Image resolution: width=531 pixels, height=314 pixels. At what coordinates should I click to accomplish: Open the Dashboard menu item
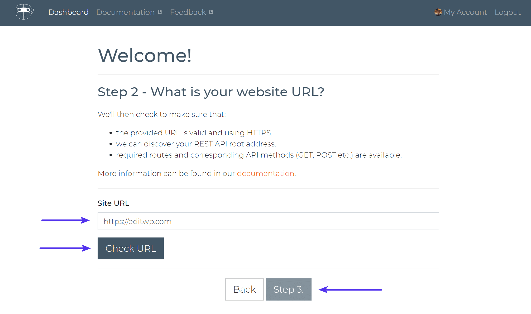(68, 12)
